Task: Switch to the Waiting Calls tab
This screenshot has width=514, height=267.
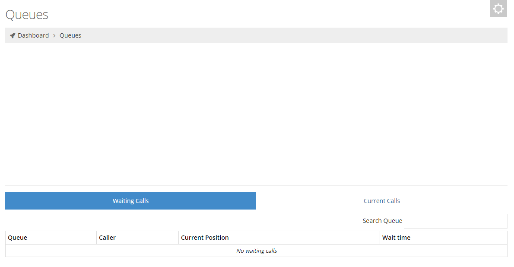Action: coord(130,201)
